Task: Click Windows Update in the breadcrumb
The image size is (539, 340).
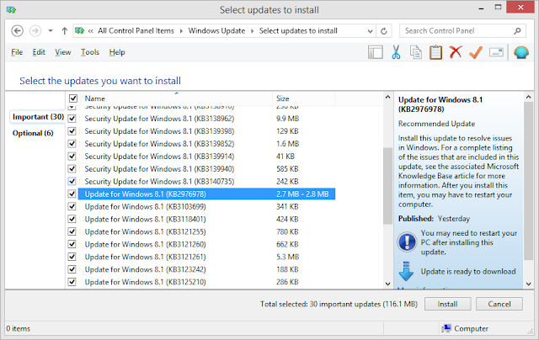Action: 216,31
